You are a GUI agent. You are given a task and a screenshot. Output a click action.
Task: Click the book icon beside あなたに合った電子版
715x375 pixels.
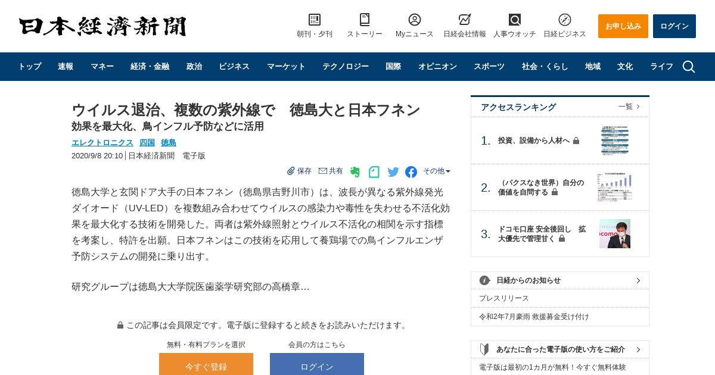pos(485,349)
